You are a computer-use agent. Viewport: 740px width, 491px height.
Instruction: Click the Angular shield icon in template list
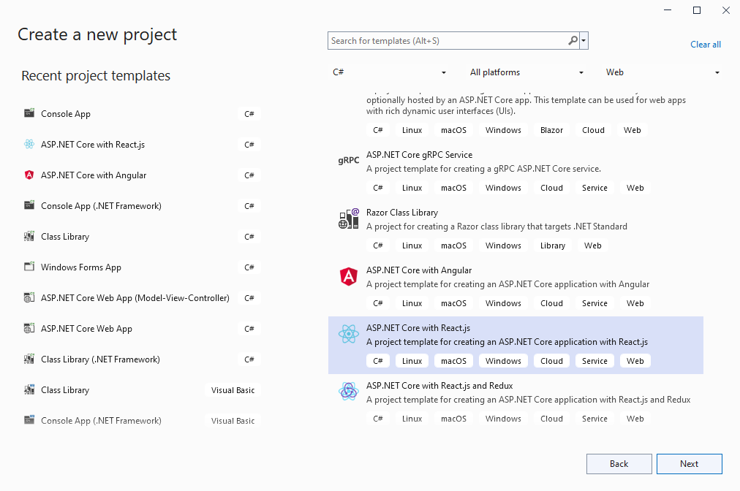tap(349, 276)
